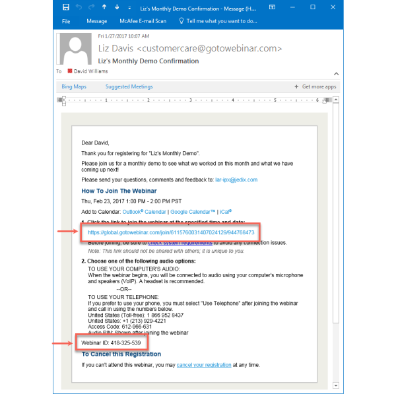Screen dimensions: 396x394
Task: Click the check system requirements link
Action: point(180,244)
